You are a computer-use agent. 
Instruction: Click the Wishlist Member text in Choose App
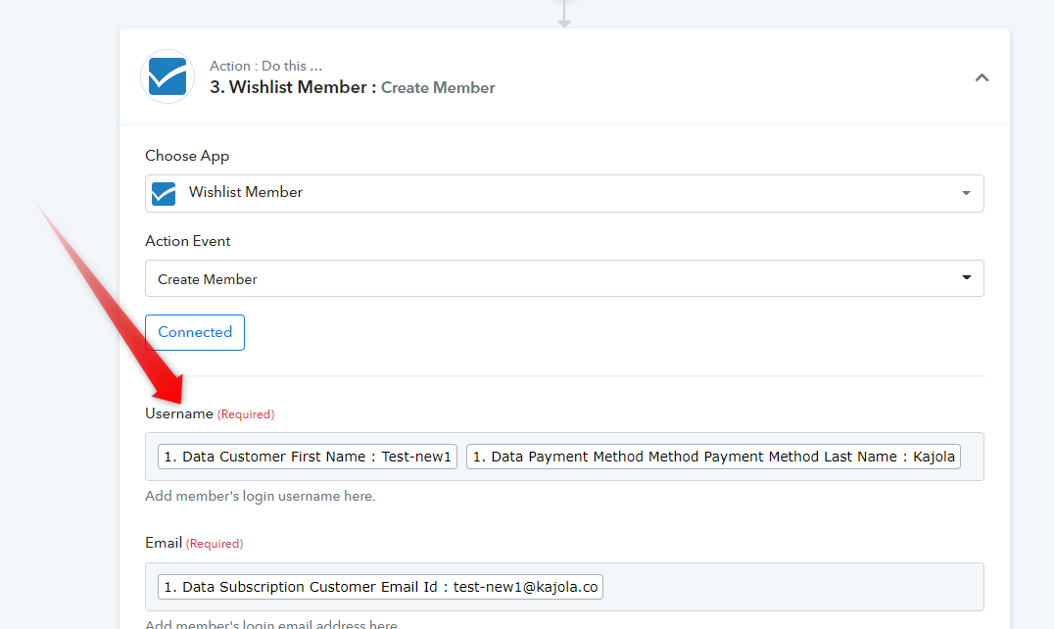pyautogui.click(x=246, y=193)
